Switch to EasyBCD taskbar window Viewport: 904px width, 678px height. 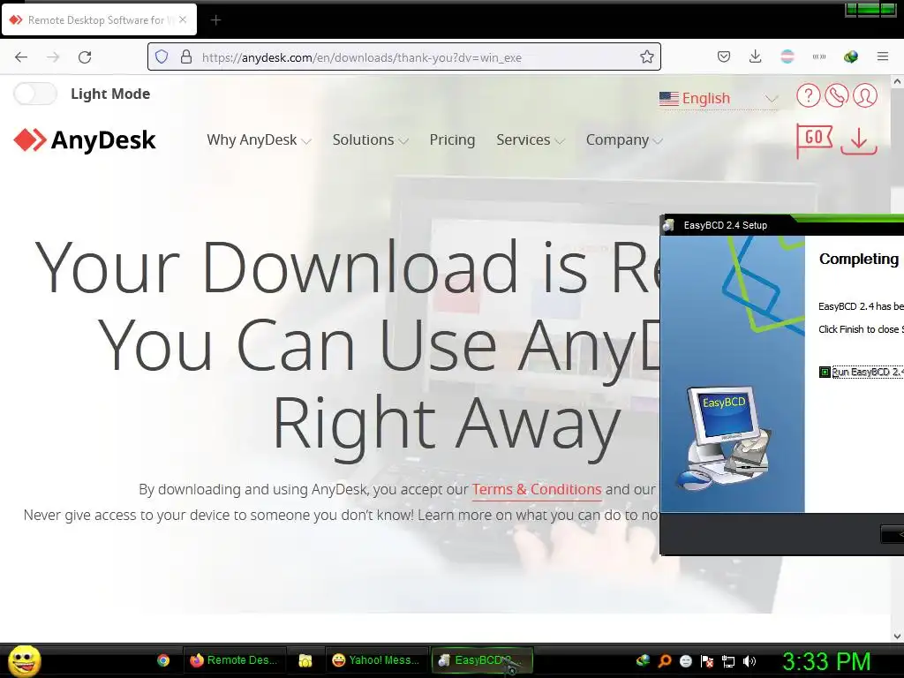click(x=482, y=660)
